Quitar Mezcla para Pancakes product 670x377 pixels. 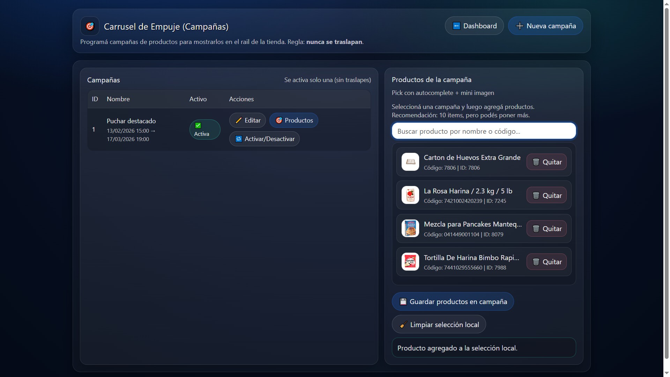coord(546,229)
